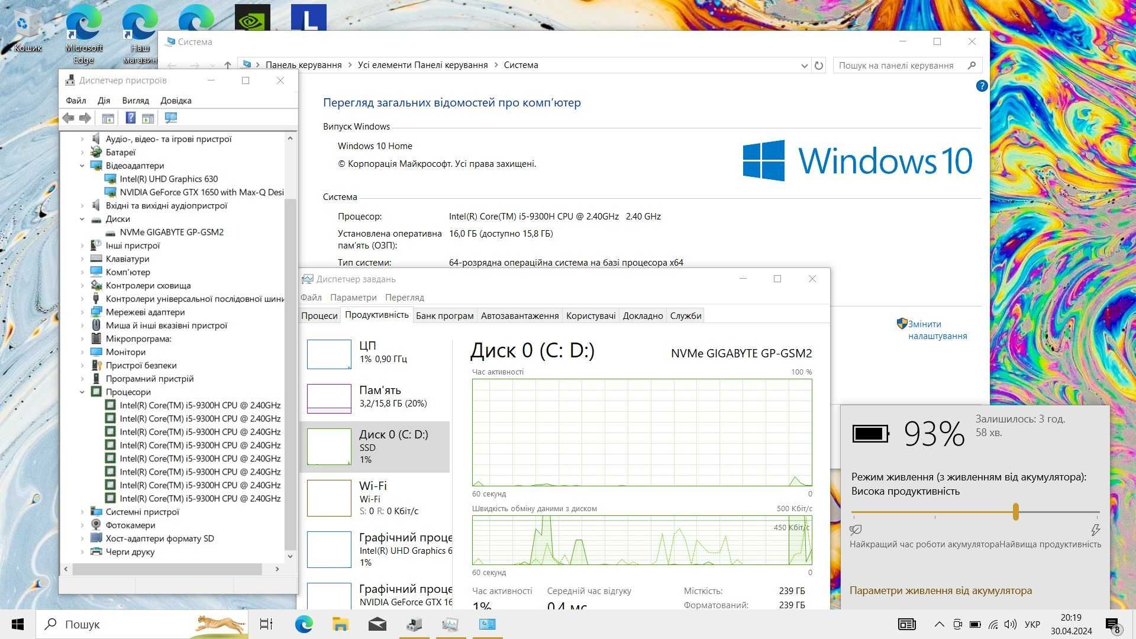Click the Продуктивність tab in Task Manager
The width and height of the screenshot is (1136, 639).
377,315
